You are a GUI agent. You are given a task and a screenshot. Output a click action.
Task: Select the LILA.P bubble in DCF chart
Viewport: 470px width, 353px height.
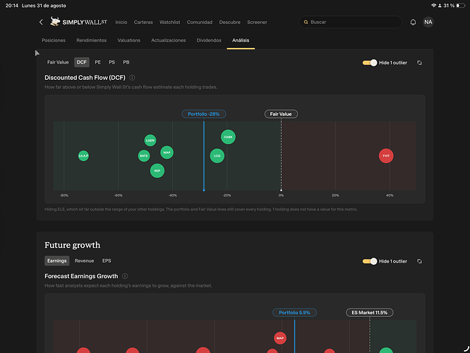click(83, 155)
